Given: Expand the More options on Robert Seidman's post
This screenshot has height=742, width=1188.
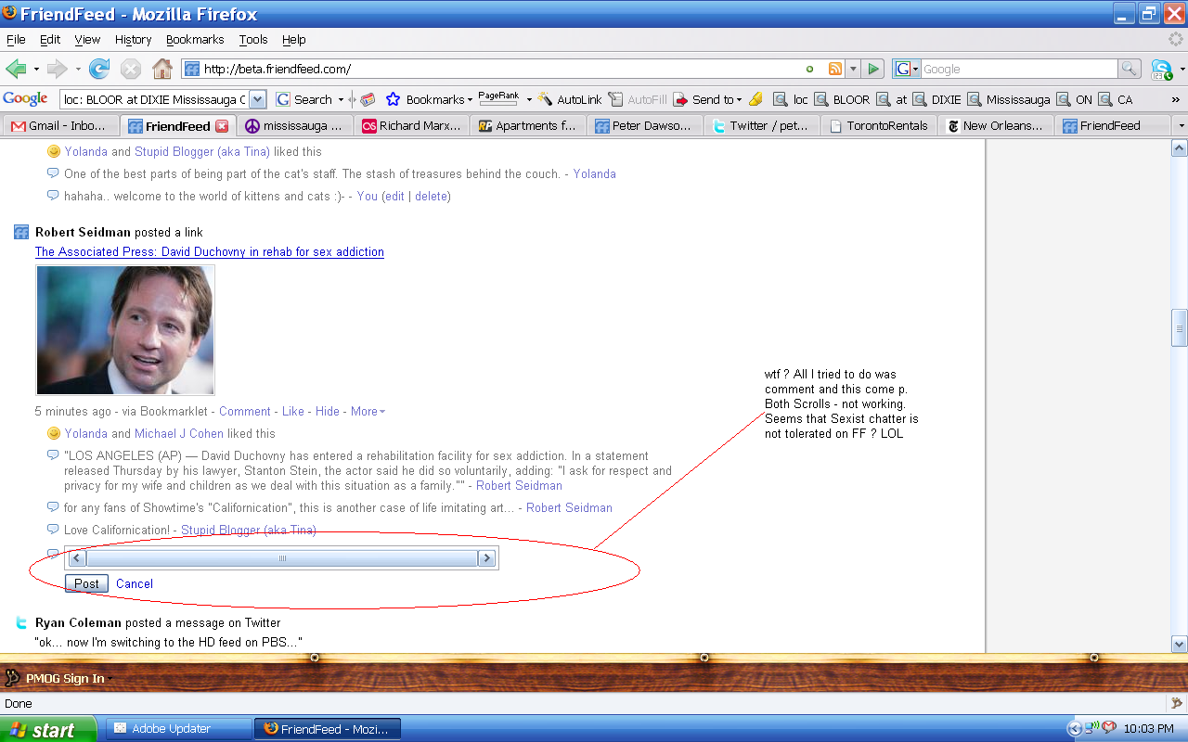Looking at the screenshot, I should point(368,411).
